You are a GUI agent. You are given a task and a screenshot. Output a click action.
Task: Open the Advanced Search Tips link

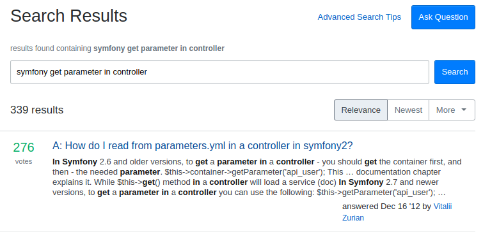point(359,17)
